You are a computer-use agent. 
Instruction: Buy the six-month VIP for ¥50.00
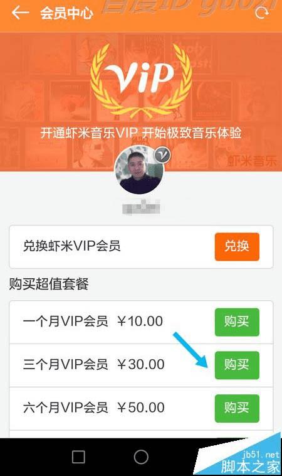[x=237, y=408]
